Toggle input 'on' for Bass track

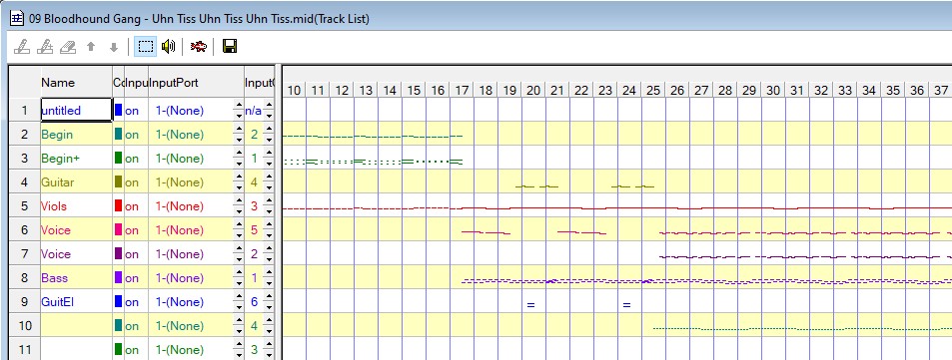pyautogui.click(x=132, y=278)
